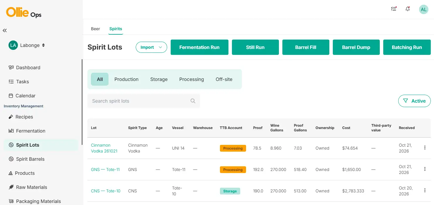Open the Cinnamon Vodka 261021 lot link
Image resolution: width=434 pixels, height=205 pixels.
(104, 148)
